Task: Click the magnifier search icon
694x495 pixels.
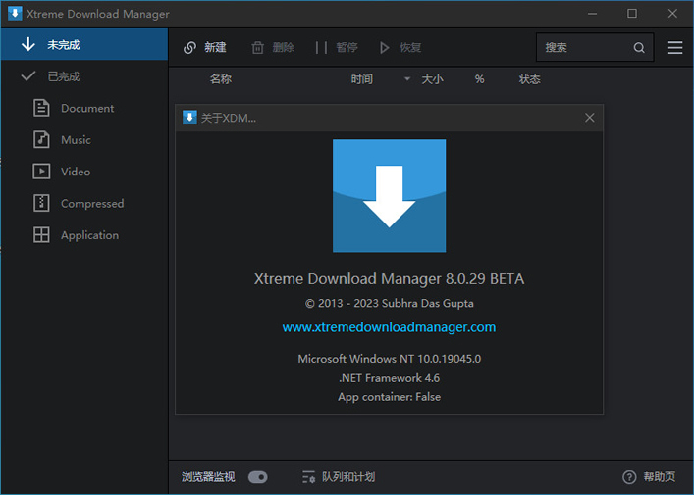Action: 639,47
